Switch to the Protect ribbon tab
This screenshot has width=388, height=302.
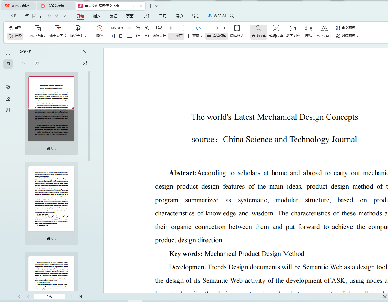179,16
